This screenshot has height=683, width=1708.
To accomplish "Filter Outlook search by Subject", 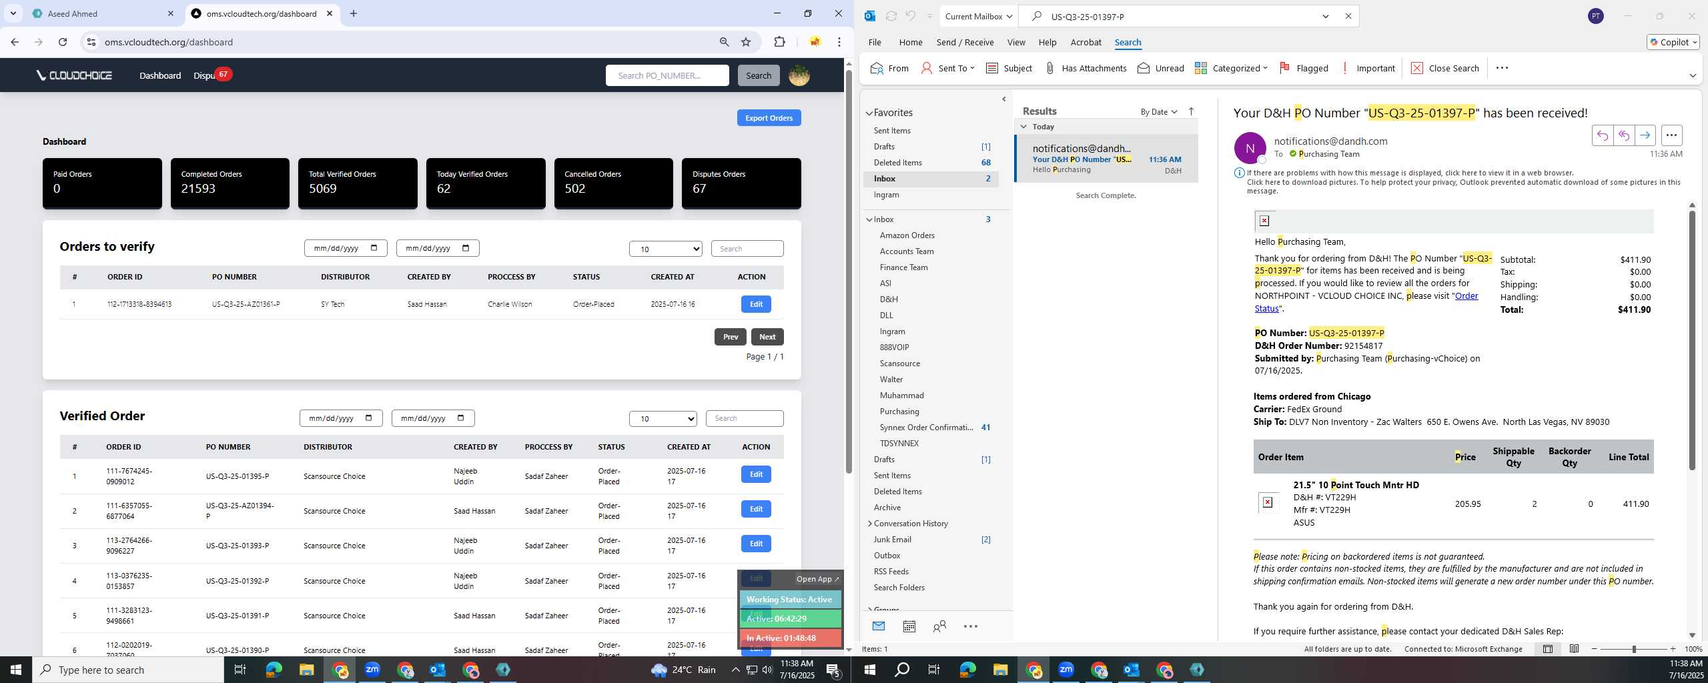I will (x=1009, y=68).
